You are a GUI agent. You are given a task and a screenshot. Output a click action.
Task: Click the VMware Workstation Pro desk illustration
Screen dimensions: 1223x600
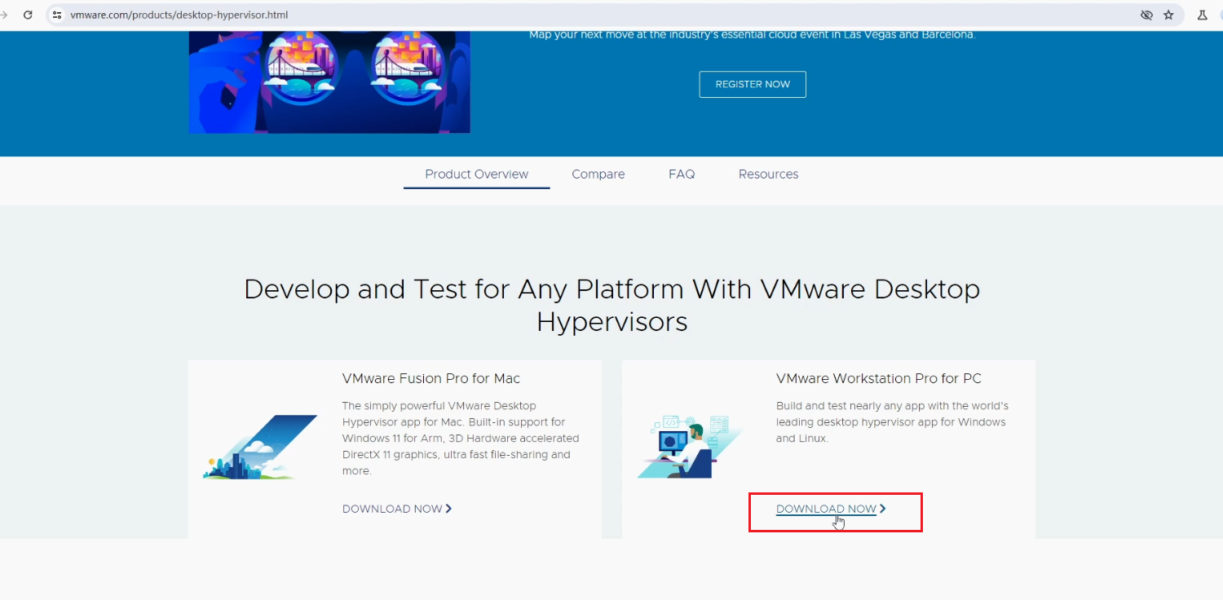(x=690, y=447)
